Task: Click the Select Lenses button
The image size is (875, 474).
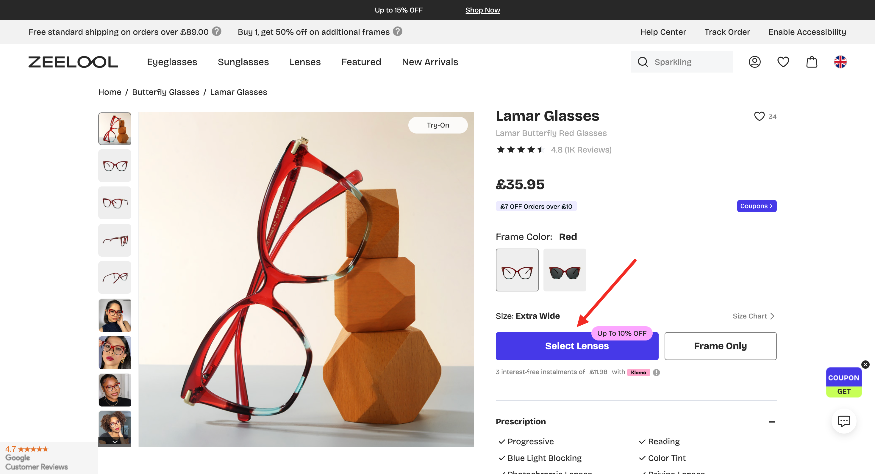Action: tap(577, 346)
